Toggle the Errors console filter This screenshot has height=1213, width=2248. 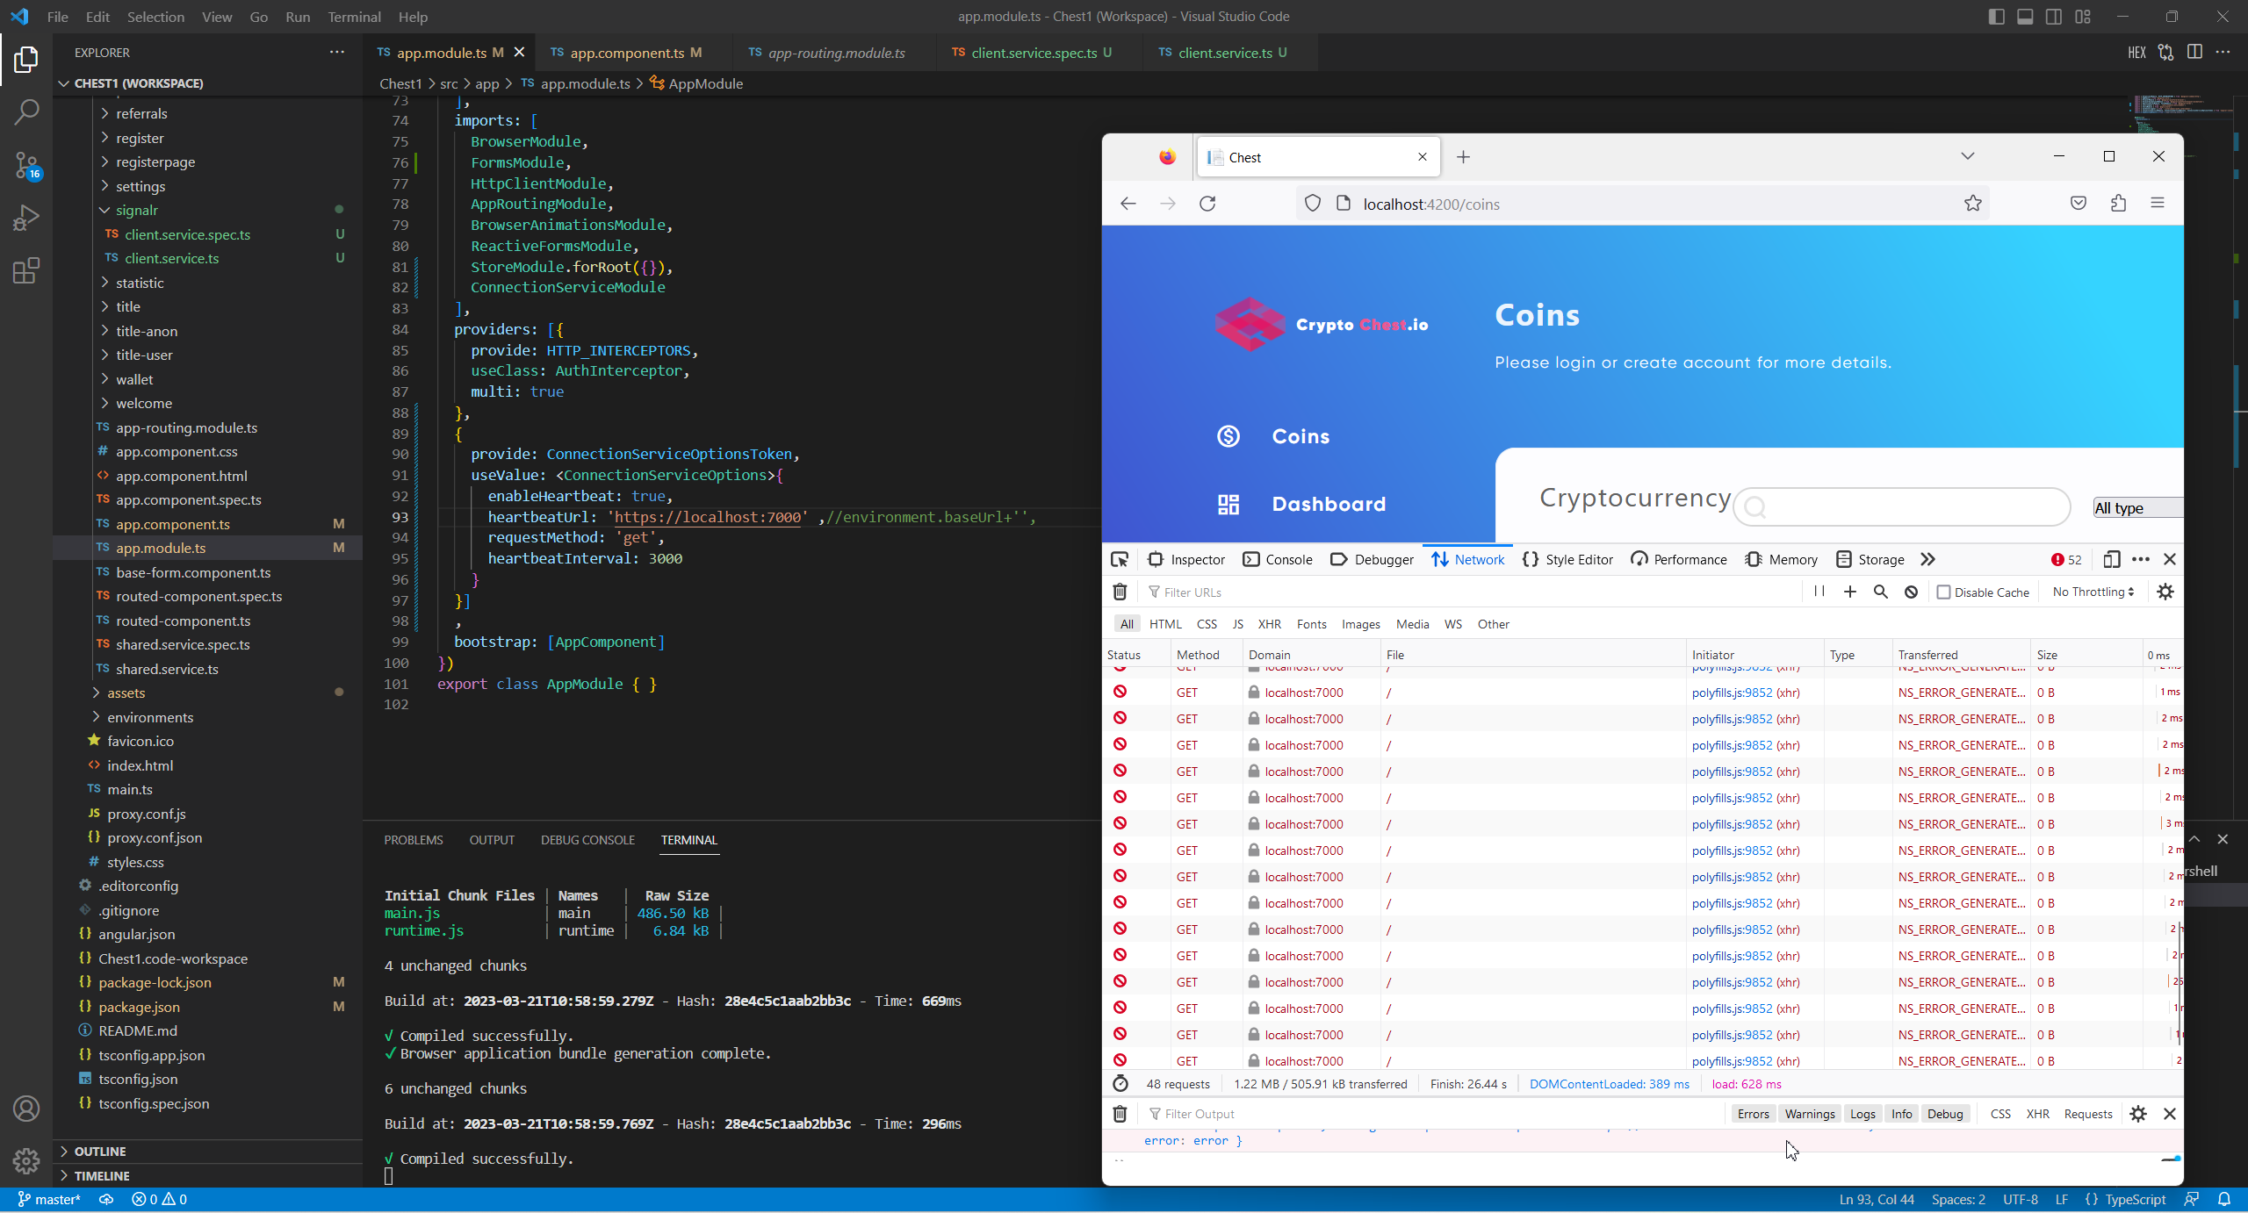point(1753,1114)
